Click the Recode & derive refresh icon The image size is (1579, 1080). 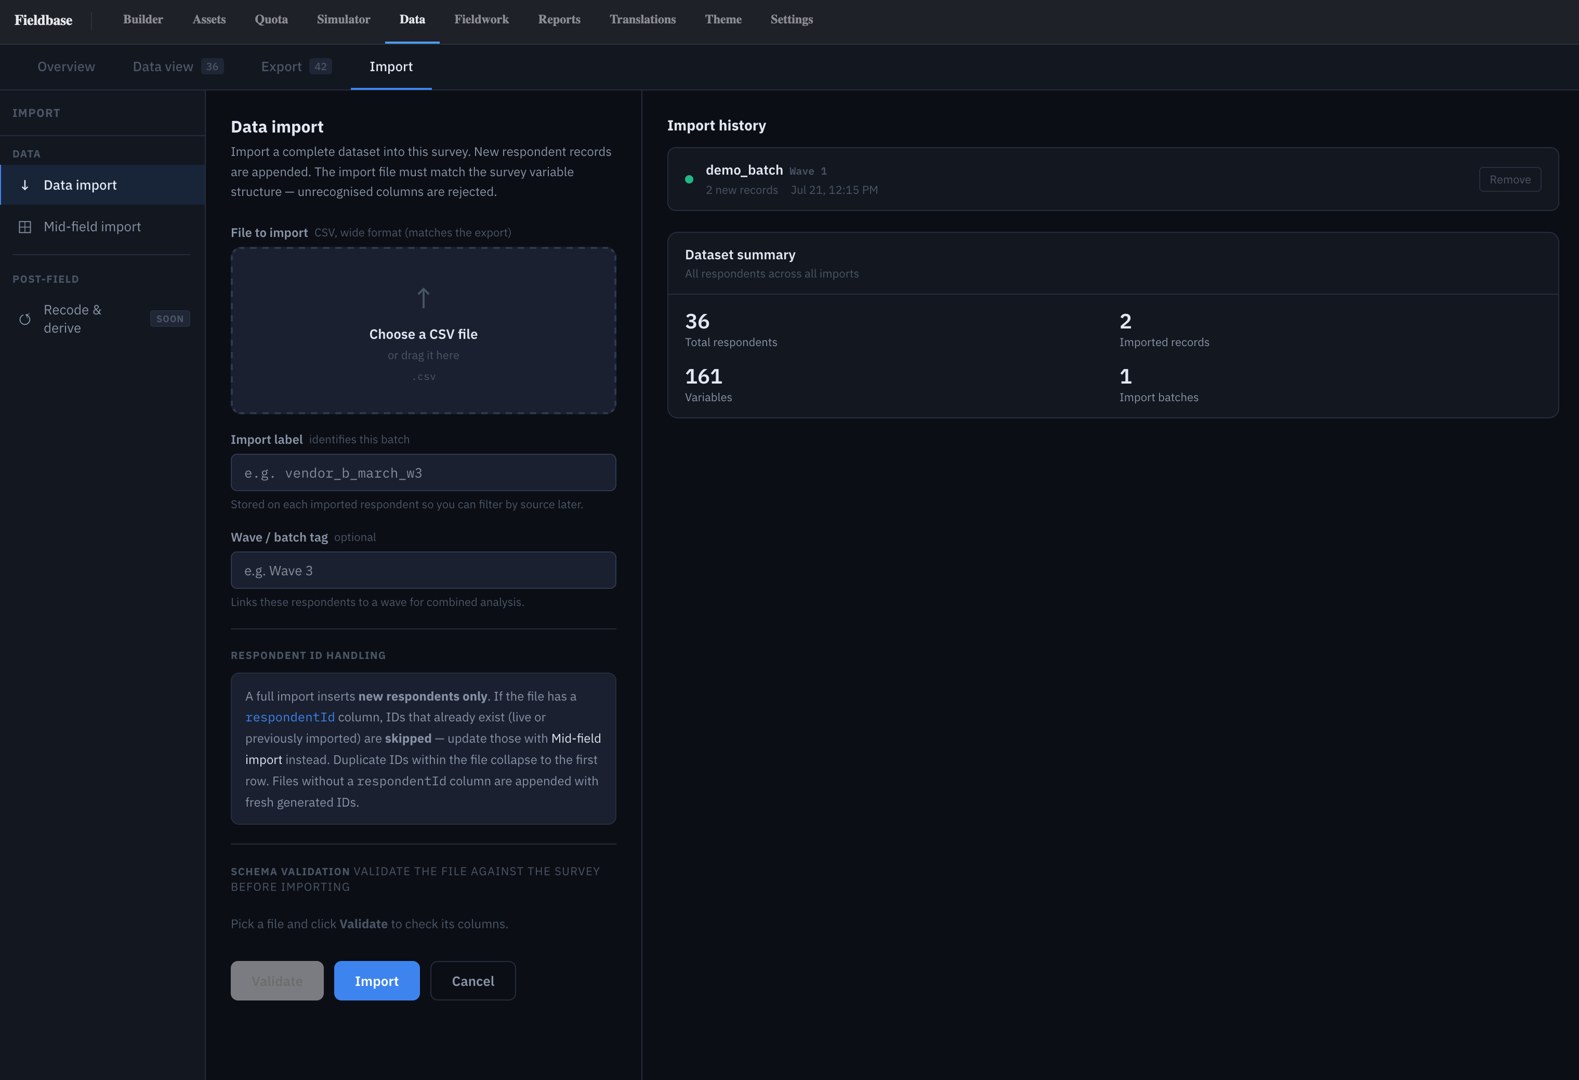click(25, 319)
